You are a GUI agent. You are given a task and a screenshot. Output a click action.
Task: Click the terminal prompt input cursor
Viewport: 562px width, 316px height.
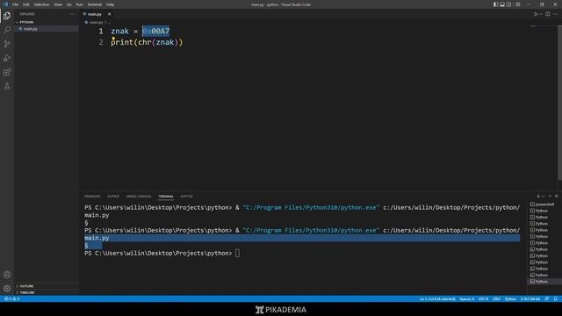click(x=237, y=254)
